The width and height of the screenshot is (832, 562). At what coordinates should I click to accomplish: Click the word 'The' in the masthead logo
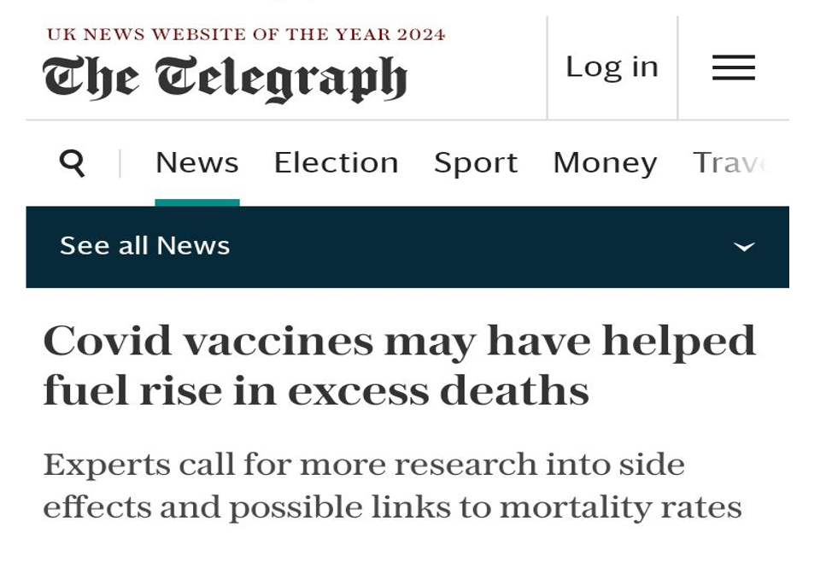[91, 78]
